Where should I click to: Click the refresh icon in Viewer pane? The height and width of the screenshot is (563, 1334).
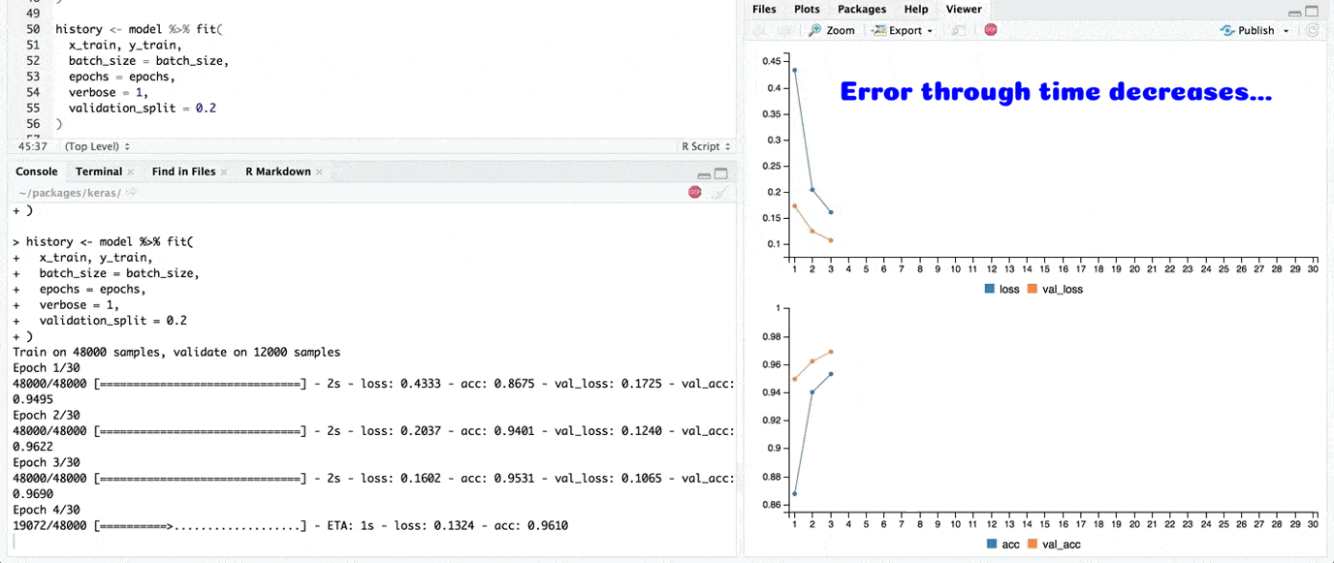click(1313, 30)
